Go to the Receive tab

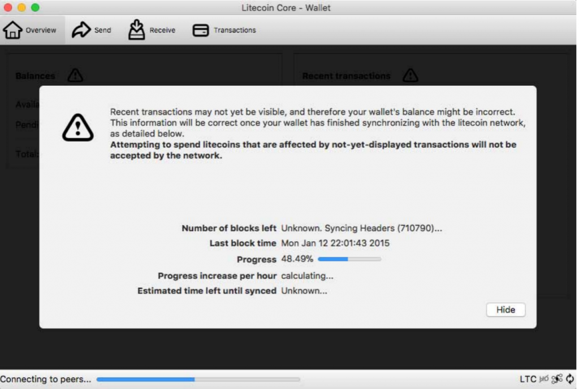tap(152, 30)
